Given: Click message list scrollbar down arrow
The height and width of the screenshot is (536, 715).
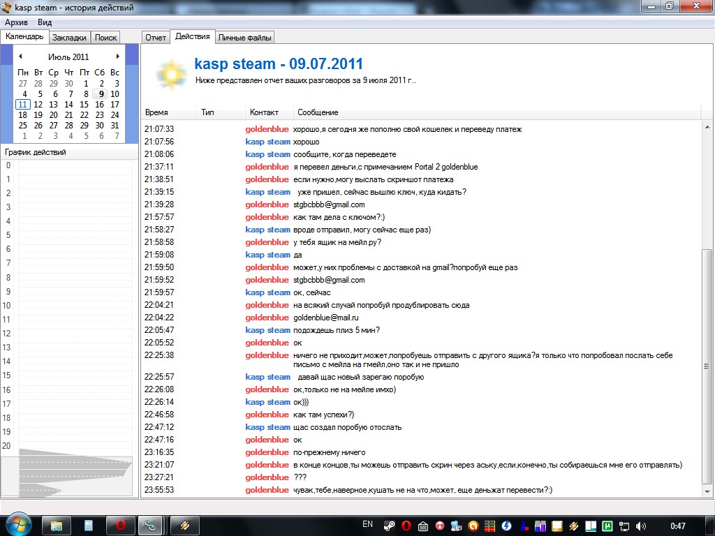Looking at the screenshot, I should point(707,491).
